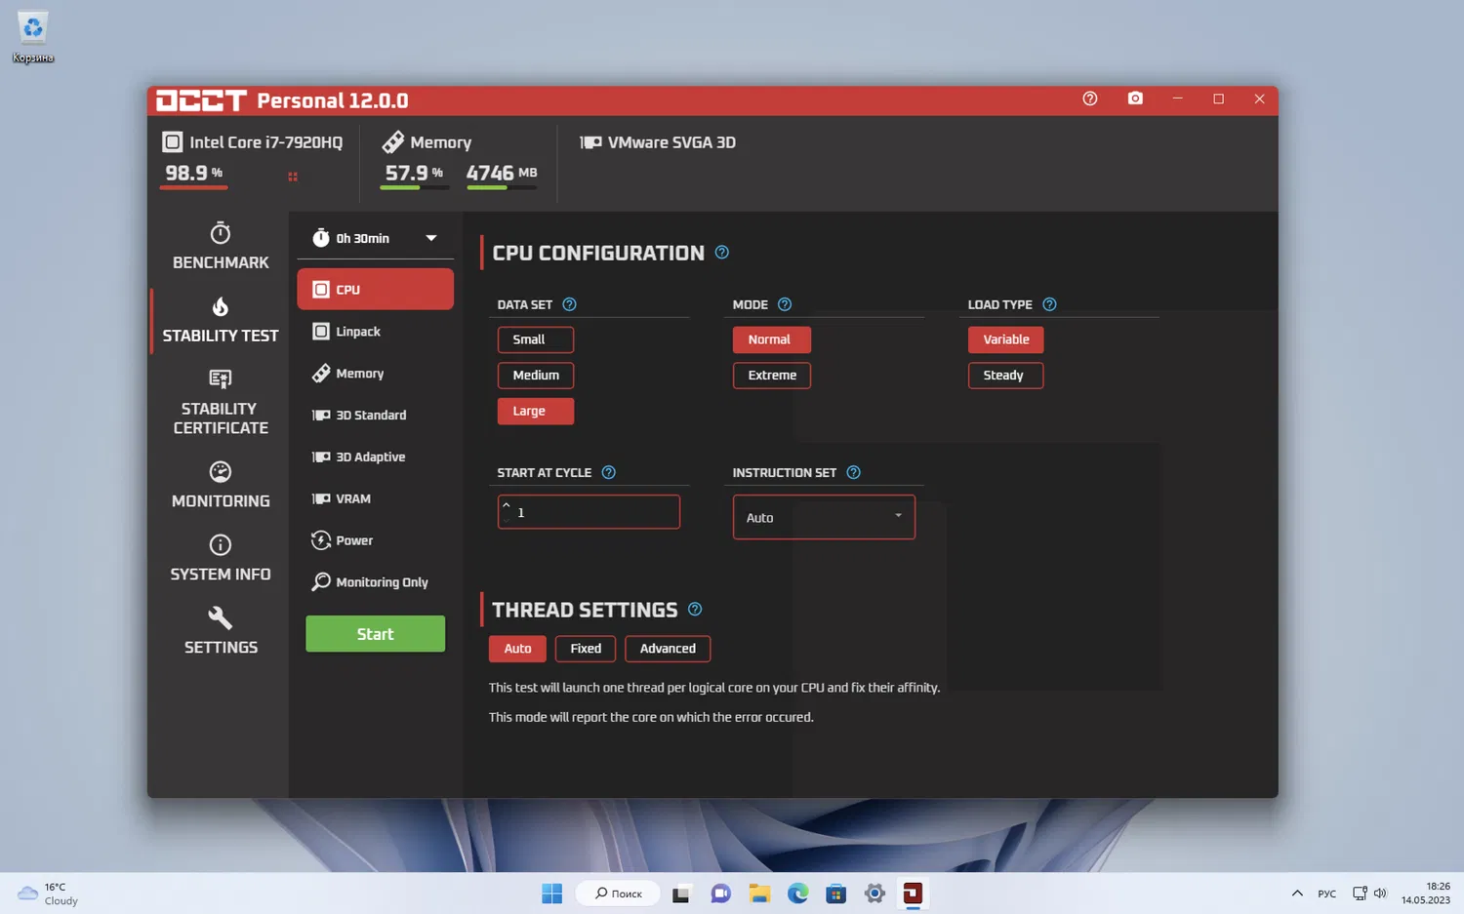
Task: Open the weather widget showing Cloudy
Action: pos(49,894)
